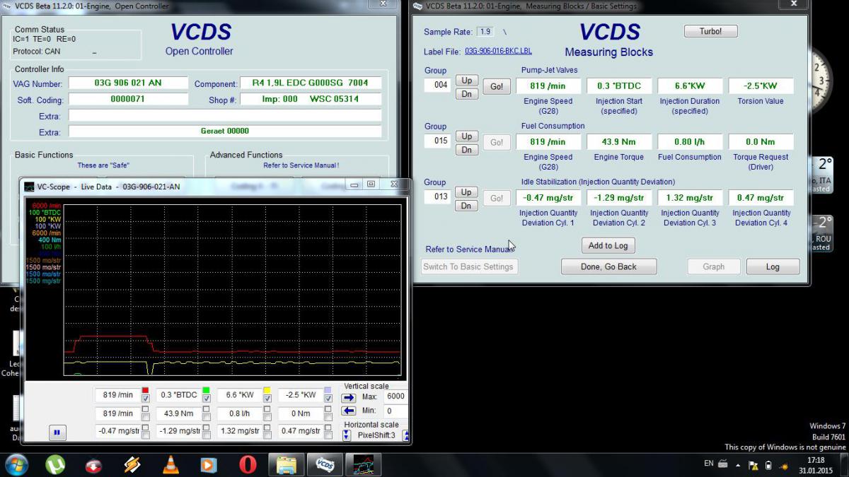Click the Add to Log button
849x477 pixels.
point(608,245)
